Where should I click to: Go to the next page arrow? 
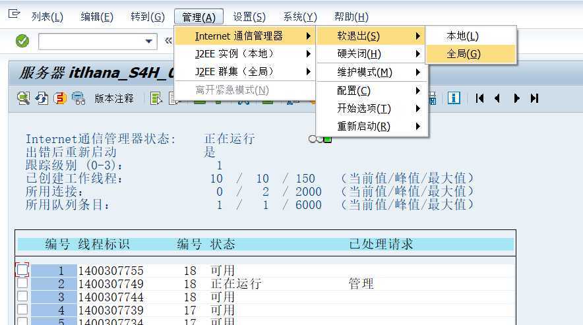[x=516, y=98]
